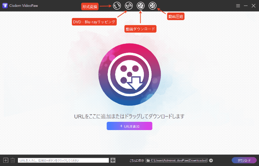The height and width of the screenshot is (166, 259).
Task: Click the plus button beside the URL field
Action: (x=113, y=160)
